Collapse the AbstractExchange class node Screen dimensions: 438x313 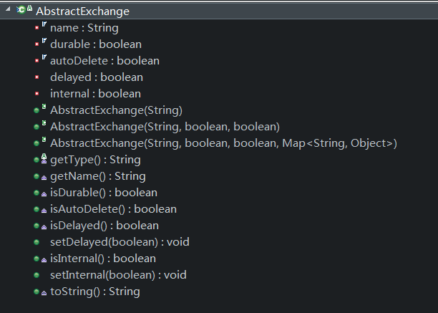[x=9, y=10]
